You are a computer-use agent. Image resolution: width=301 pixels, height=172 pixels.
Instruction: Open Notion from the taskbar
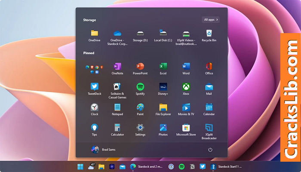coord(192,167)
